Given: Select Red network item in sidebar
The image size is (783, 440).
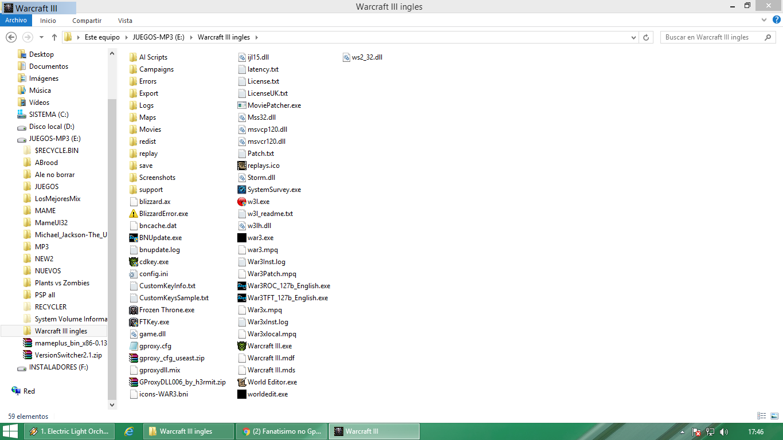Looking at the screenshot, I should (29, 391).
